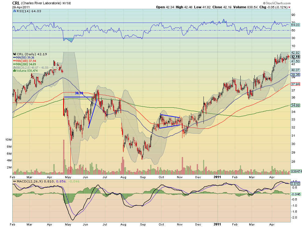This screenshot has height=227, width=302.
Task: Click the candlestick icon beside CRL (Daily)
Action: (14, 54)
